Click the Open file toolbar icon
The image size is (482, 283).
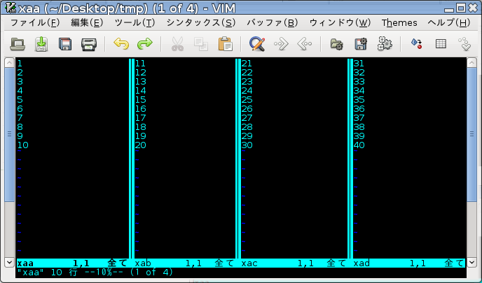pyautogui.click(x=18, y=44)
